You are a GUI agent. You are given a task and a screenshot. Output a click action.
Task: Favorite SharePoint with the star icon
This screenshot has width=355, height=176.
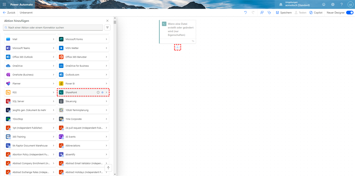pyautogui.click(x=102, y=92)
